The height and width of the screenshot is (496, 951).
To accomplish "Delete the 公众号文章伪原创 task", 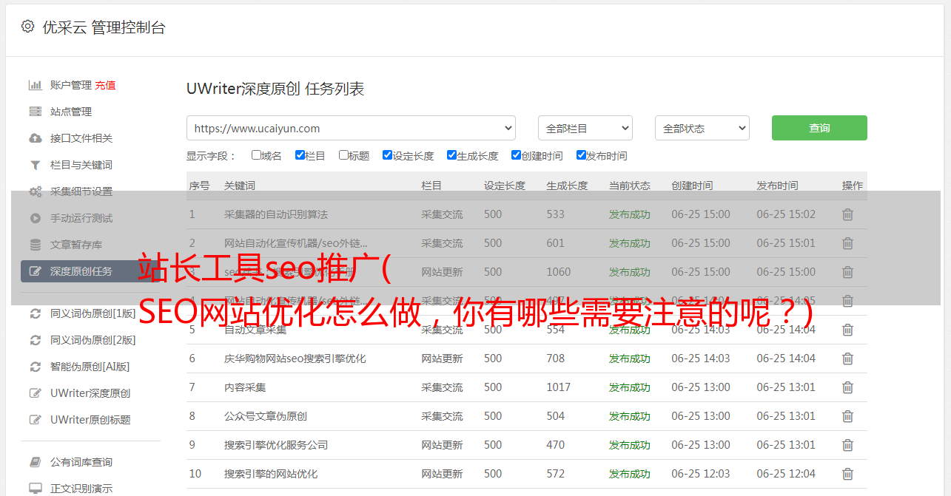I will tap(847, 416).
